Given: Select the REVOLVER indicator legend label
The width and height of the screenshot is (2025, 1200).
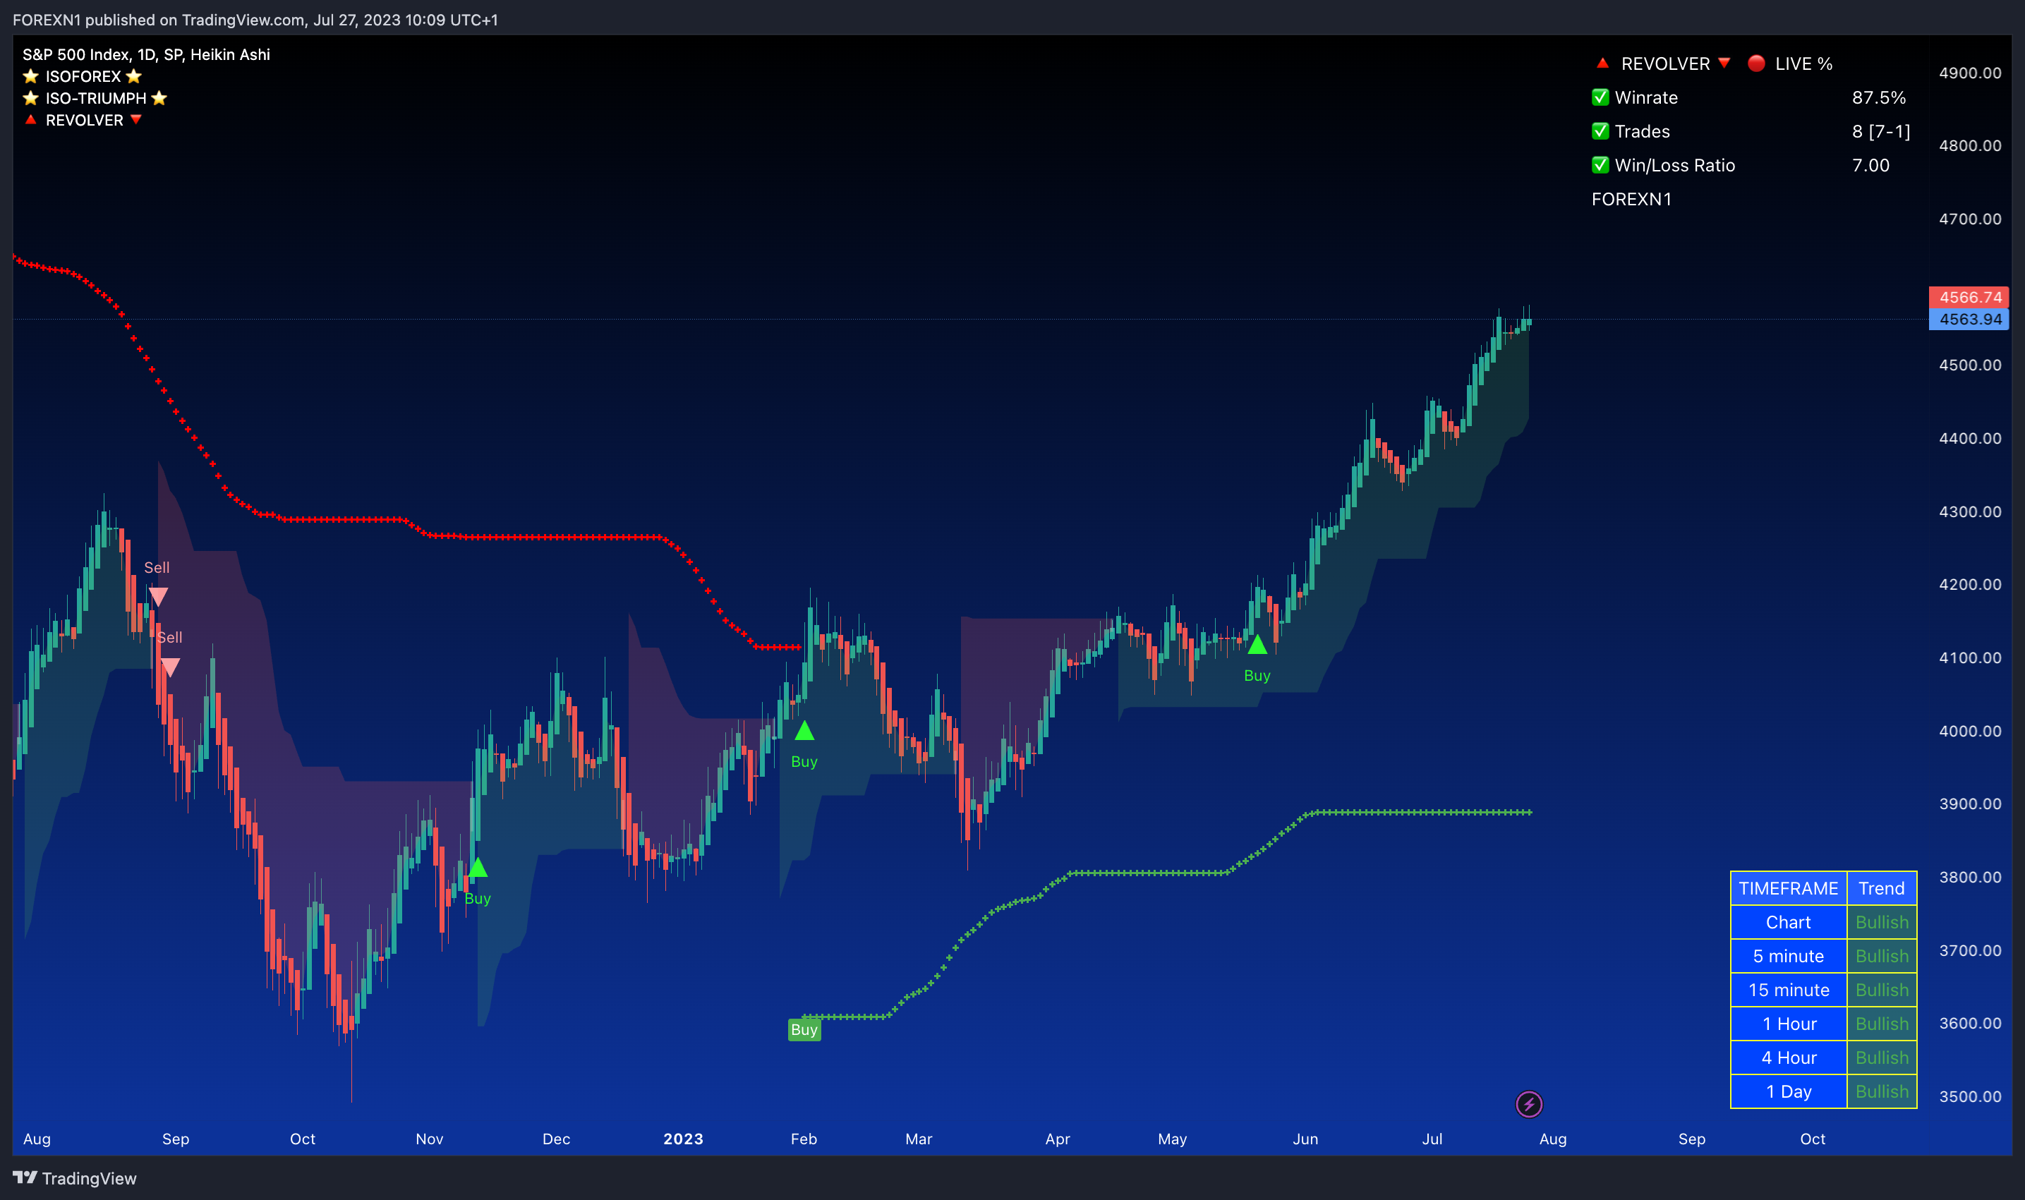Looking at the screenshot, I should (x=84, y=120).
